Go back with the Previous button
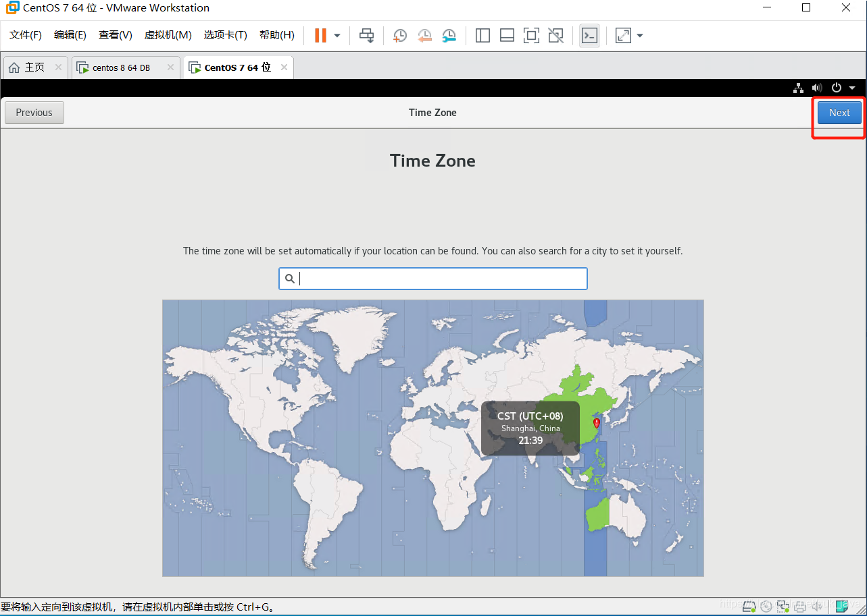Screen dimensions: 867x616 point(34,113)
